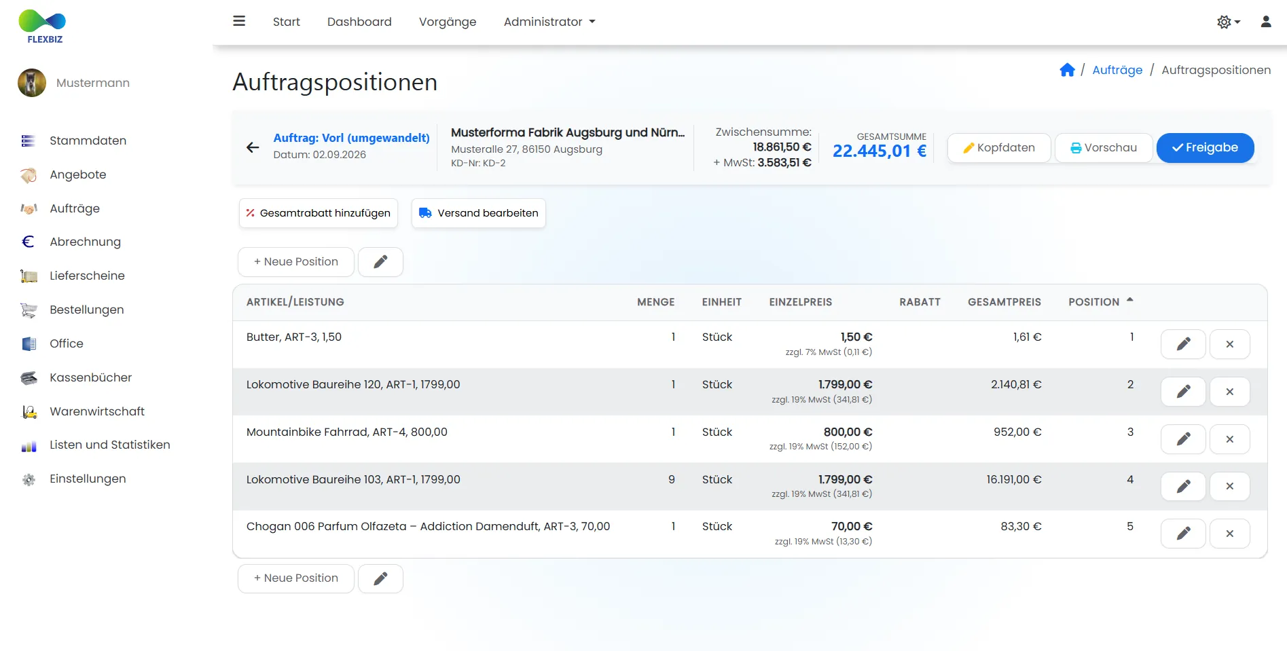1287x651 pixels.
Task: Edit the Butter position
Action: coord(1183,344)
